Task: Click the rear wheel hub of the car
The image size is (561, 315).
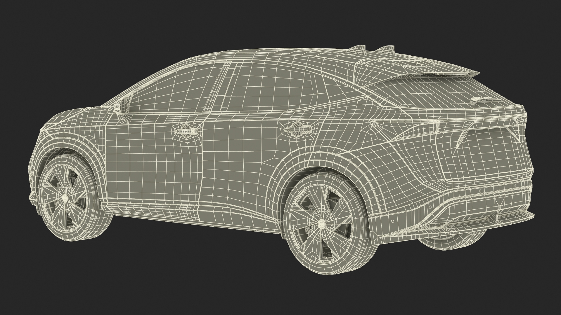Action: tap(322, 223)
